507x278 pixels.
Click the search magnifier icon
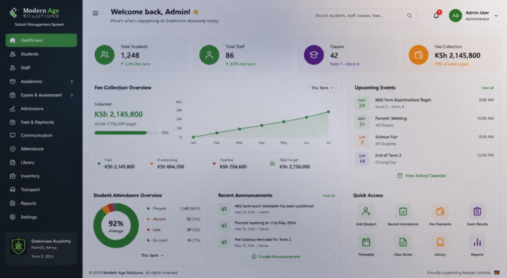coord(409,16)
